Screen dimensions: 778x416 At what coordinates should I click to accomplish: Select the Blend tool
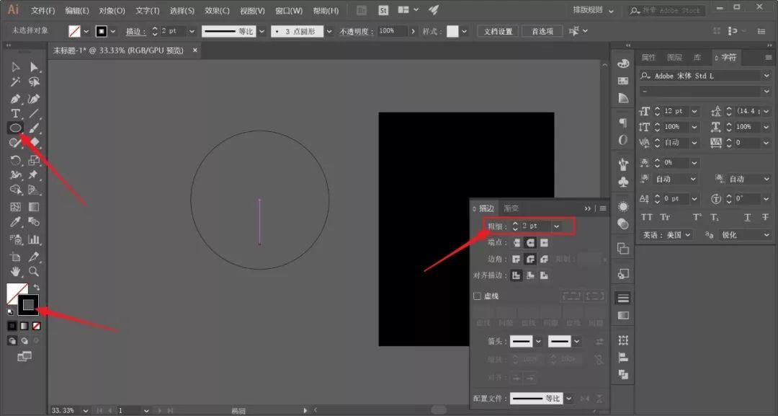(x=34, y=222)
